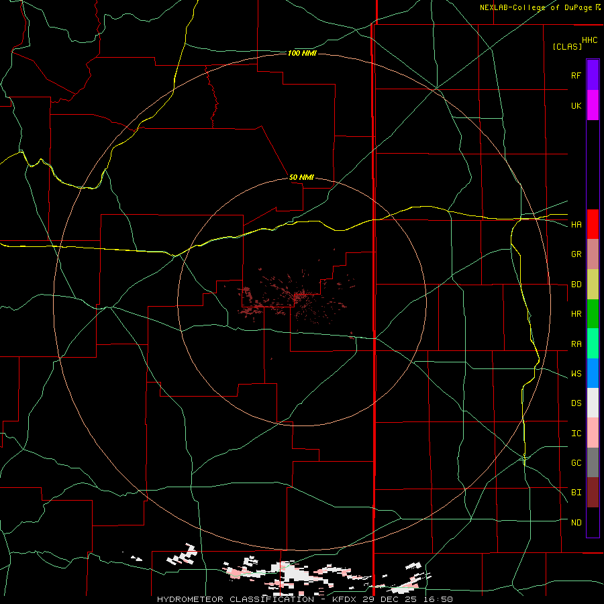Click the GC legend label
This screenshot has width=604, height=604.
click(576, 463)
